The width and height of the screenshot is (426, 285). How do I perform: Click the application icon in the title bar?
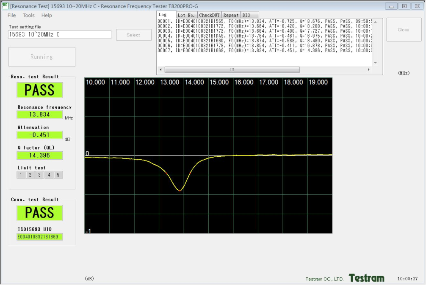point(6,6)
